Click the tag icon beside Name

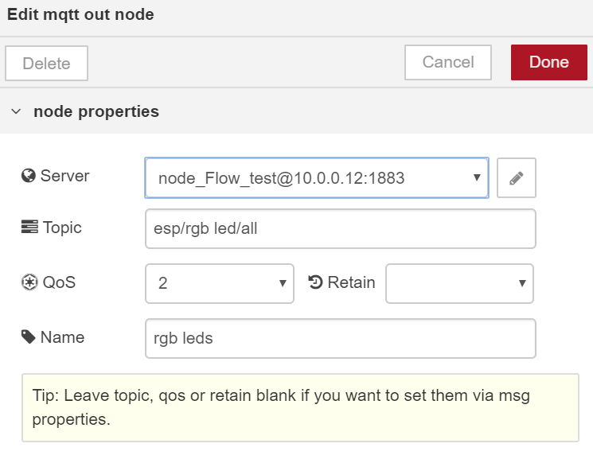tap(29, 336)
